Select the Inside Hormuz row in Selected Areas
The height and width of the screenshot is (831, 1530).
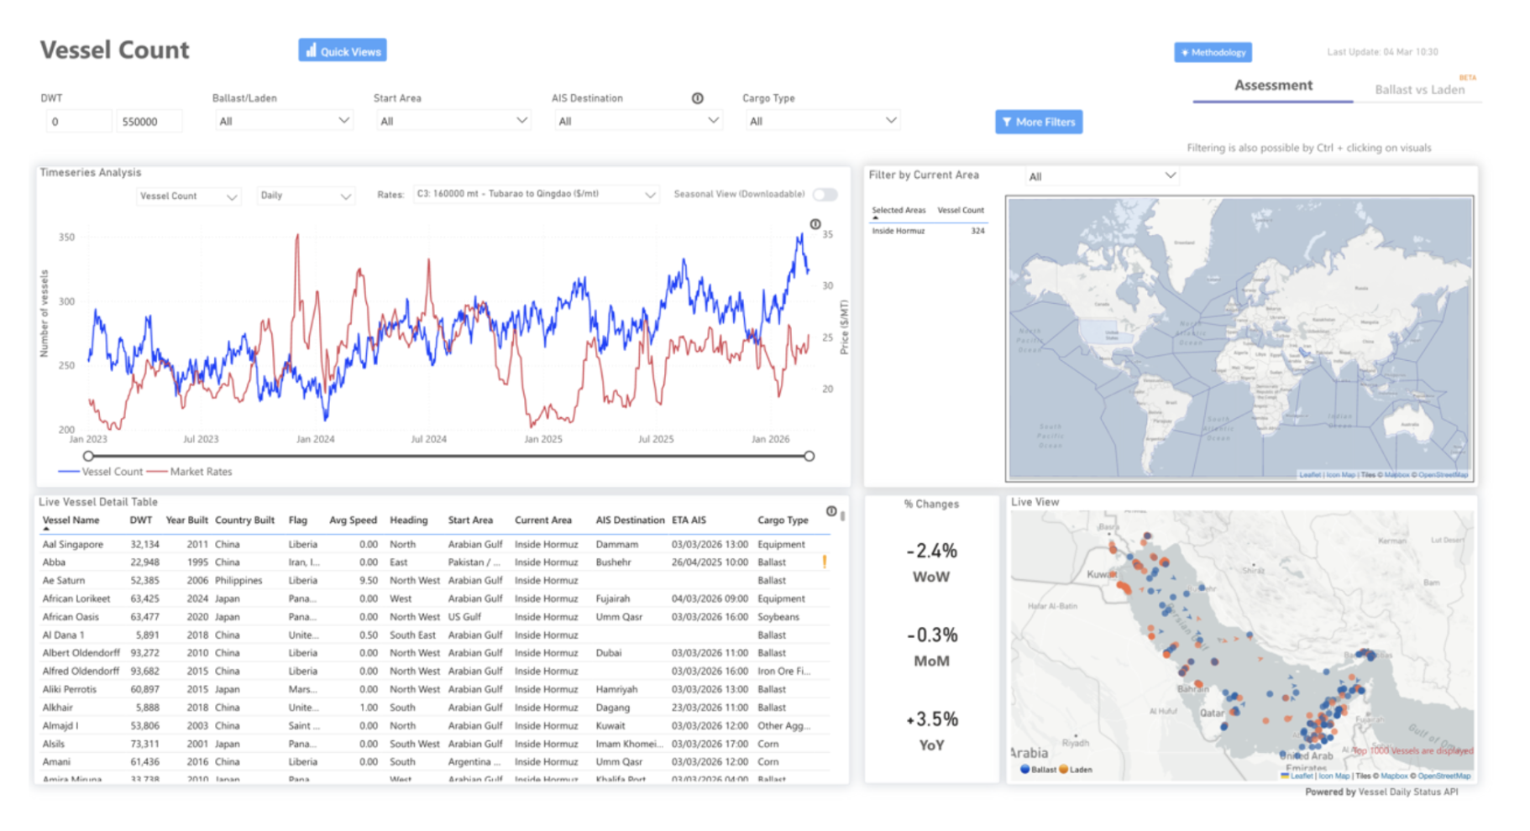(x=928, y=231)
